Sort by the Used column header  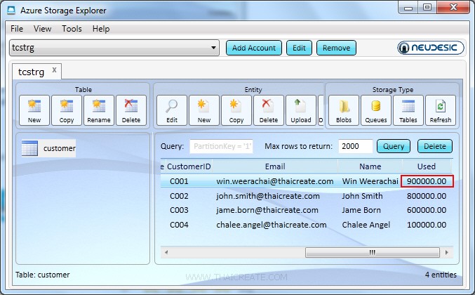427,166
